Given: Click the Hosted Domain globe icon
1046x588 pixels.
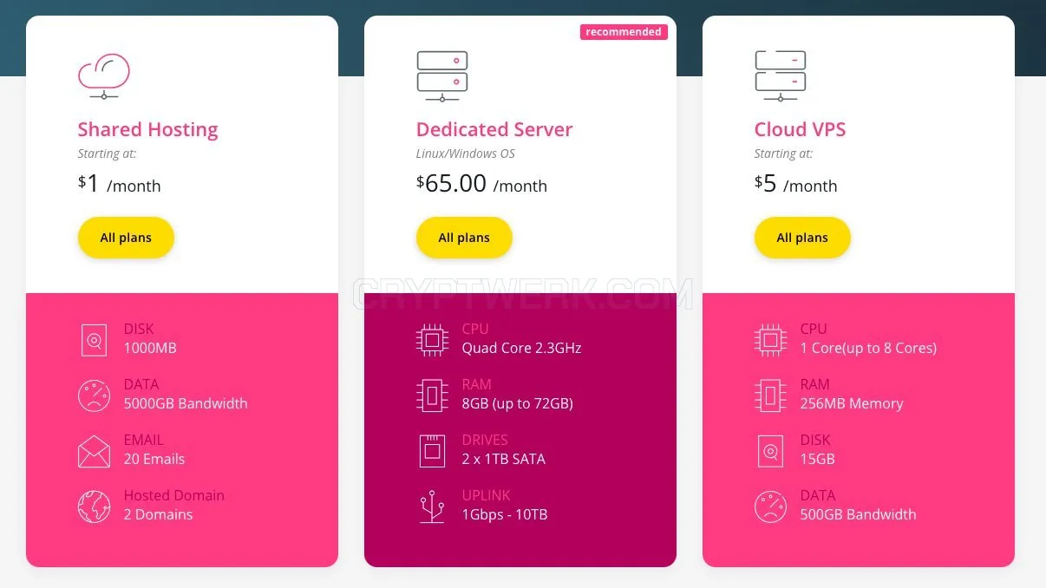Looking at the screenshot, I should tap(94, 506).
